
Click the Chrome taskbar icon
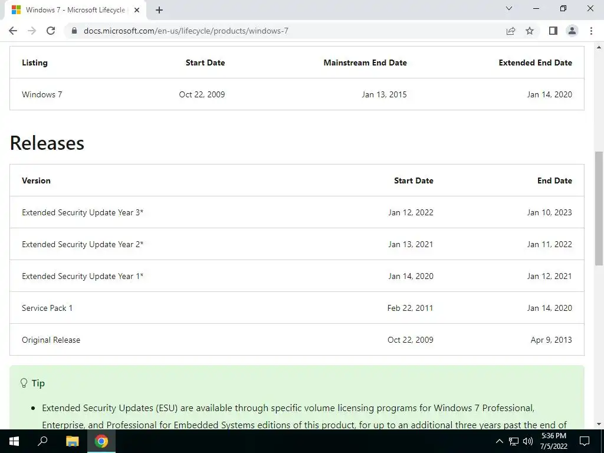(x=101, y=441)
